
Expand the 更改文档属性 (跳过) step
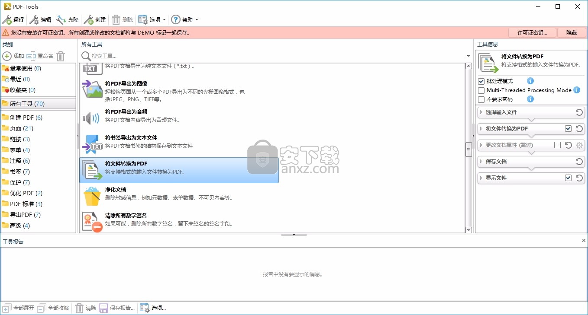pyautogui.click(x=481, y=145)
